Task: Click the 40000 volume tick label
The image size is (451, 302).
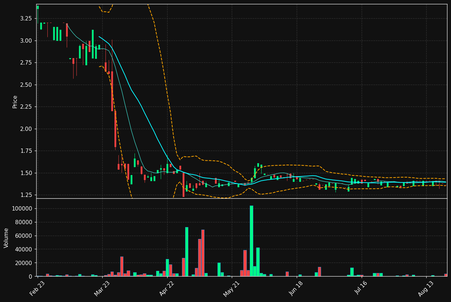Action: pyautogui.click(x=24, y=249)
